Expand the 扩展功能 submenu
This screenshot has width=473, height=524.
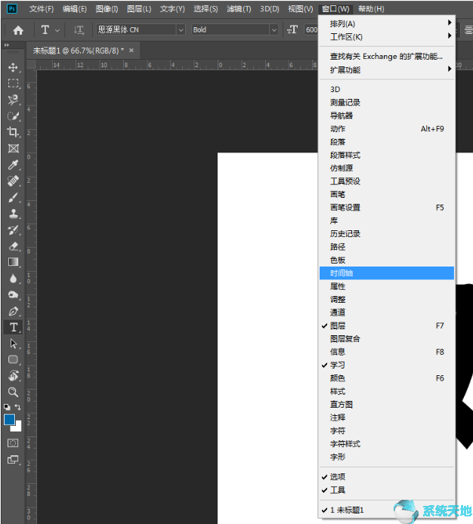pyautogui.click(x=387, y=70)
